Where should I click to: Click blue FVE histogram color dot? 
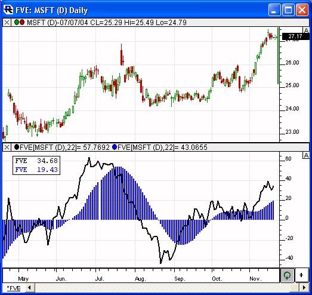pos(115,147)
